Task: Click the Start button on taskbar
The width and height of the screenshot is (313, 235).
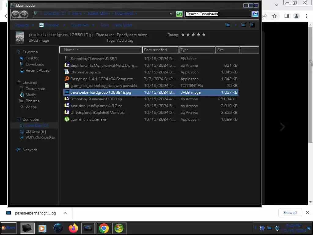Action: click(x=9, y=228)
